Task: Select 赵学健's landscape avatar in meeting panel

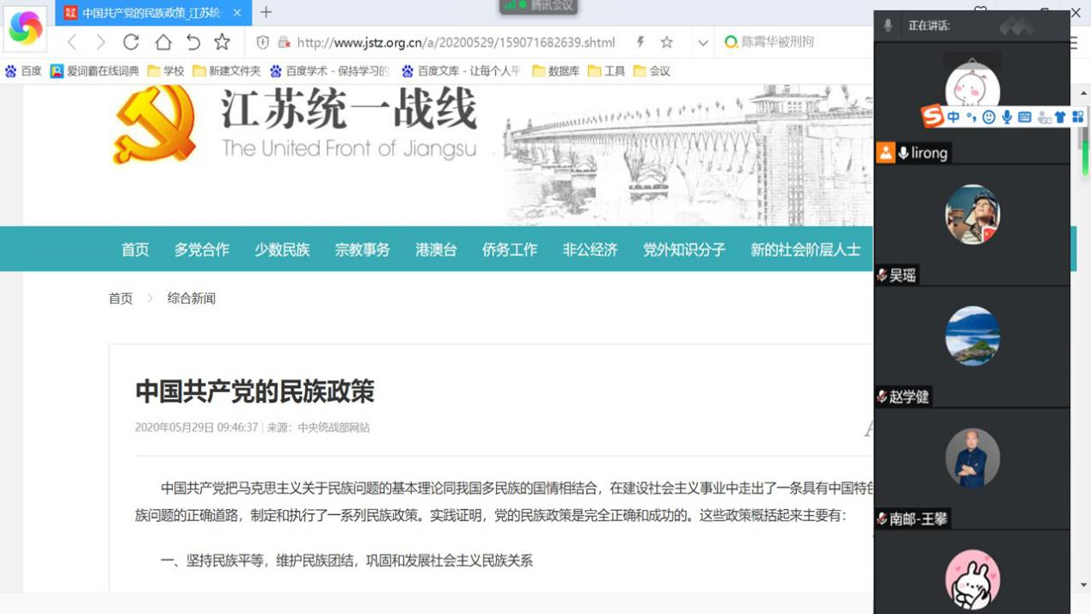Action: pos(972,335)
